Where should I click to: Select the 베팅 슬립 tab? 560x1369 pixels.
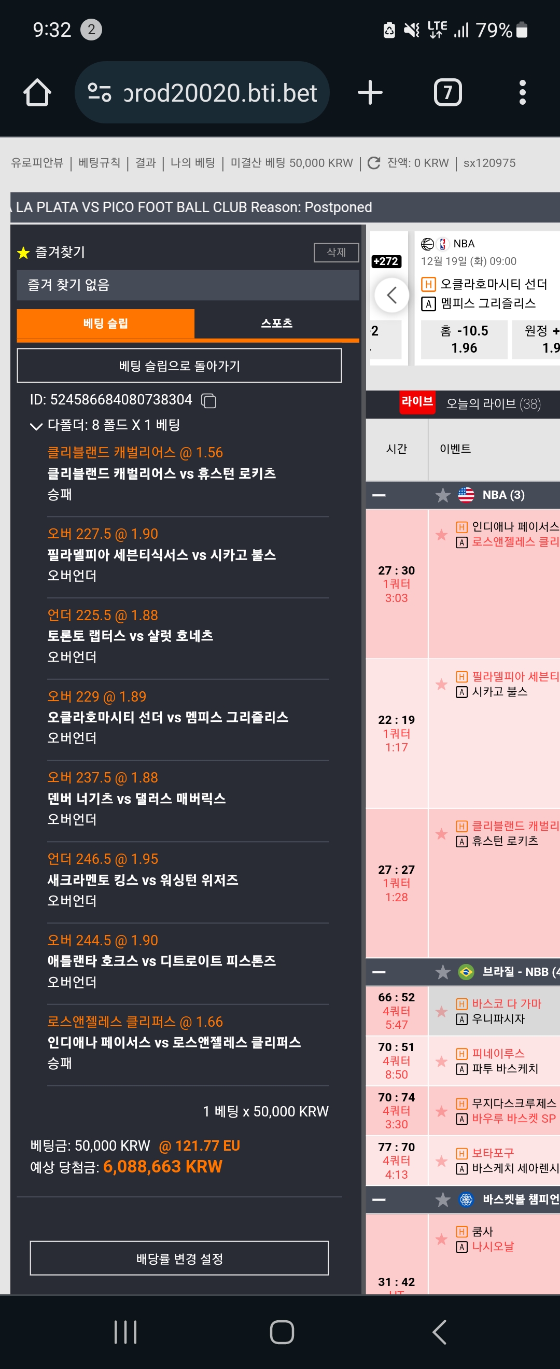(x=105, y=323)
